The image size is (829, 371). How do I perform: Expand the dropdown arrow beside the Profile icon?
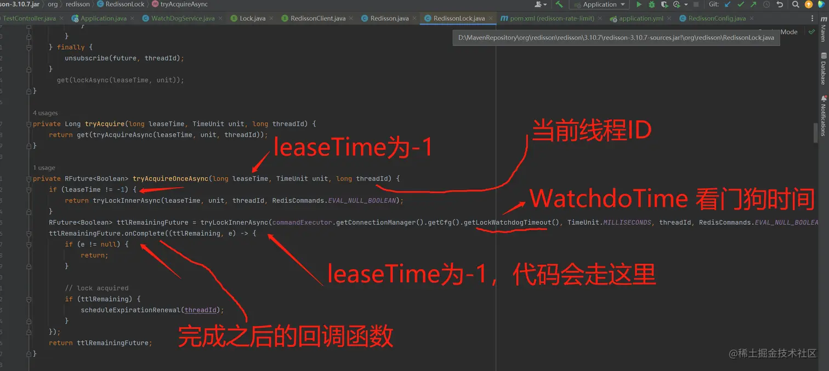(685, 5)
